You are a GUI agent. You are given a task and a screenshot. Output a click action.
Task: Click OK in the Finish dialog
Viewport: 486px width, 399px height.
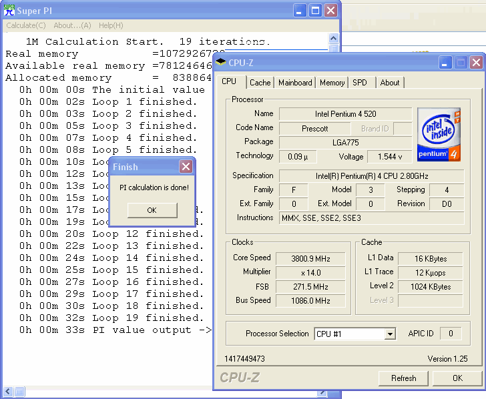point(152,210)
